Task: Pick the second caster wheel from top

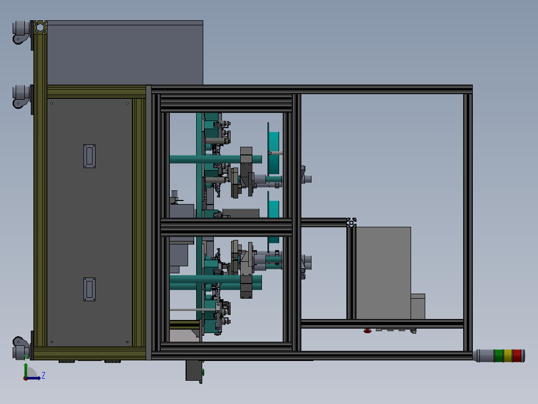Action: [x=21, y=97]
